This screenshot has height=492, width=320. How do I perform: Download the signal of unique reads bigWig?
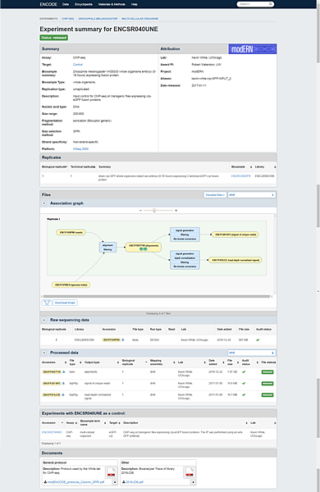(63, 384)
